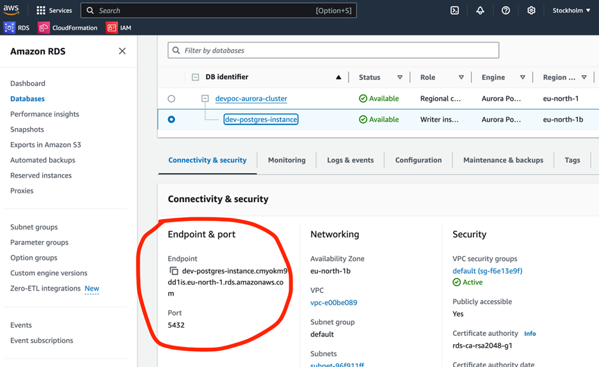Collapse the devpoc-aurora-cluster tree row

(205, 99)
